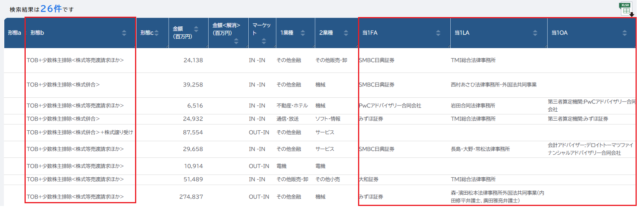Image resolution: width=641 pixels, height=211 pixels.
Task: Sort by 当1LA column
Action: [535, 33]
